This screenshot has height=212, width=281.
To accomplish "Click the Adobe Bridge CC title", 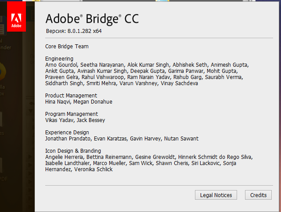I will click(92, 18).
